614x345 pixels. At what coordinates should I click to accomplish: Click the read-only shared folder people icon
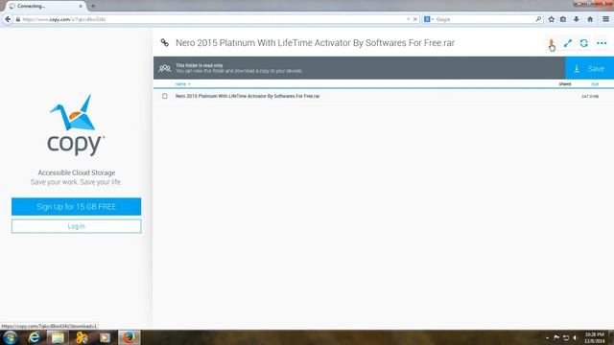(x=165, y=68)
